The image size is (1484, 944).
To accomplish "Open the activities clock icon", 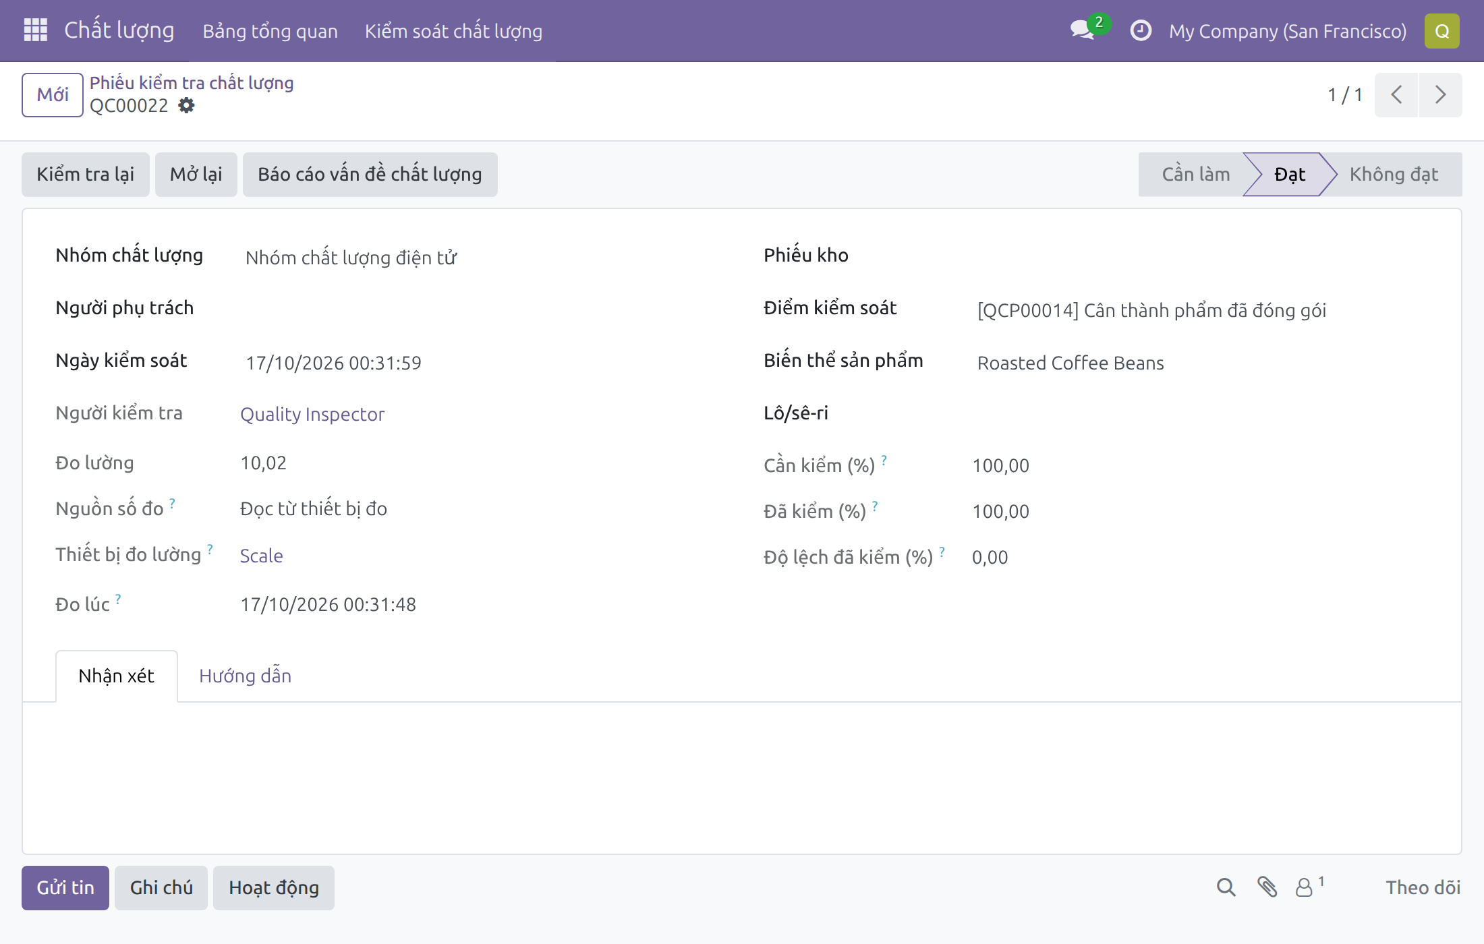I will [x=1141, y=30].
